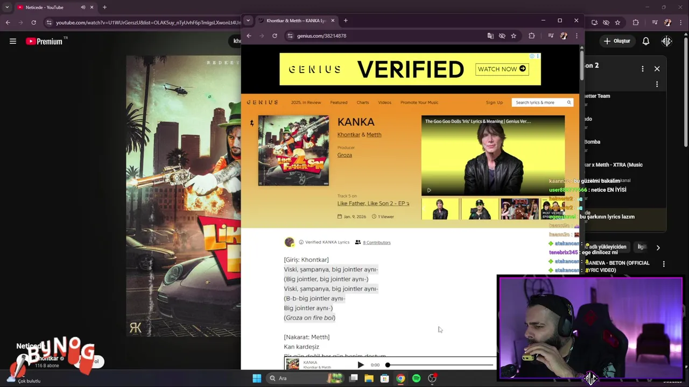Open new tab in YouTube browser window
The image size is (689, 387).
(x=104, y=8)
